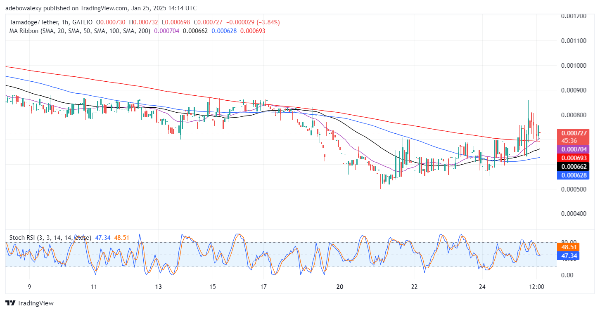Image resolution: width=600 pixels, height=312 pixels.
Task: Click price axis value 0.001000
Action: point(574,66)
